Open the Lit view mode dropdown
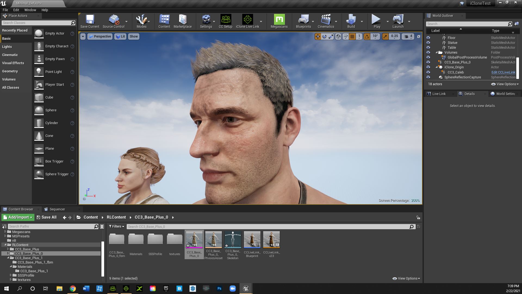The image size is (522, 294). pyautogui.click(x=120, y=36)
